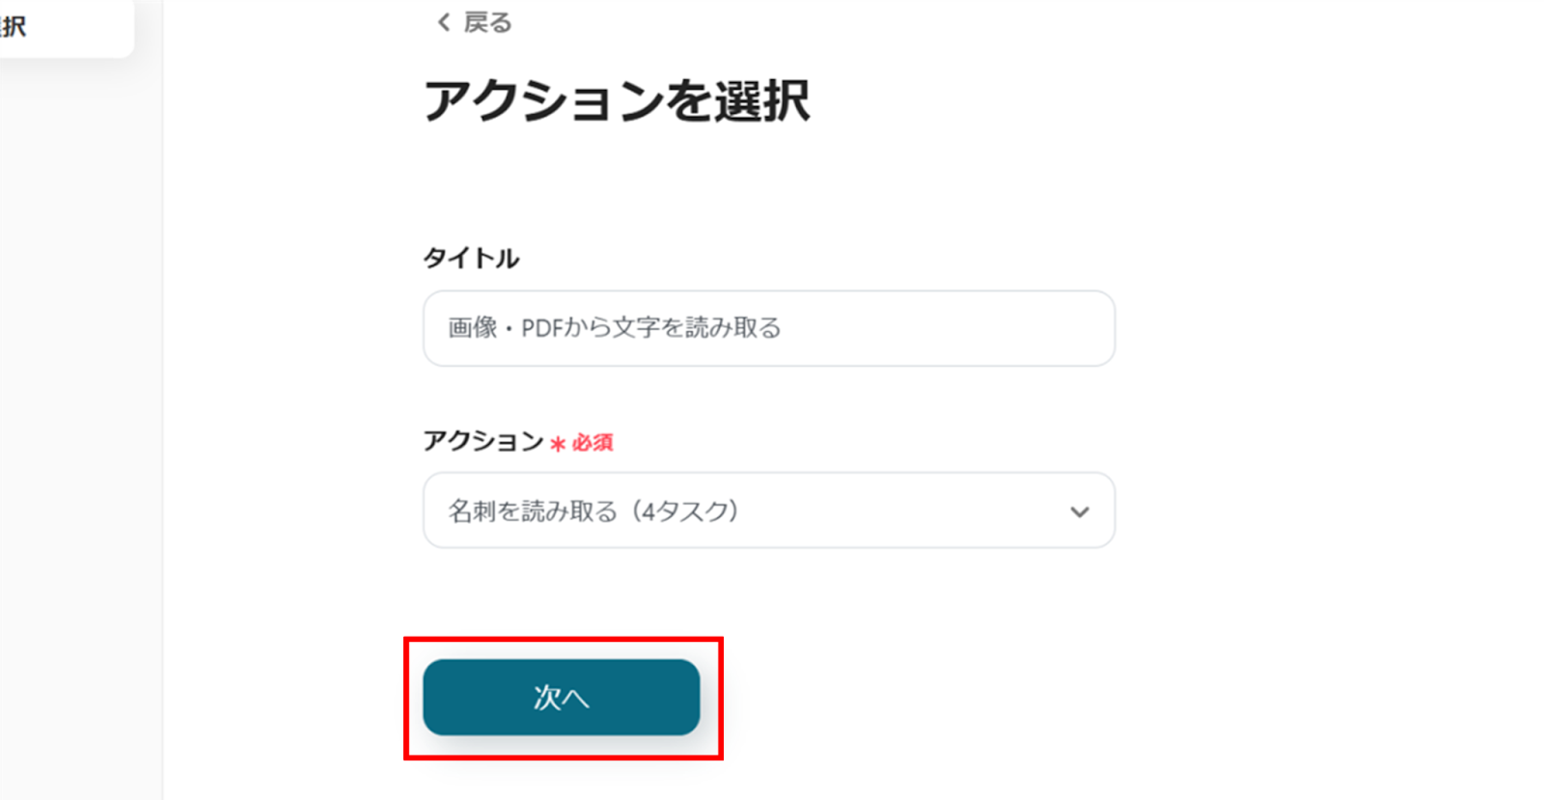1544x800 pixels.
Task: Click the PDF word in the title field
Action: pyautogui.click(x=541, y=328)
